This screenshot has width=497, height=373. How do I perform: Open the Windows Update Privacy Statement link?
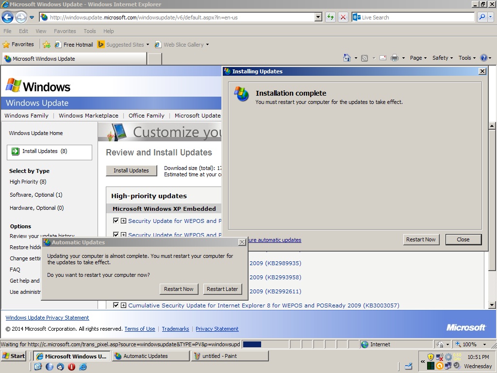[47, 318]
